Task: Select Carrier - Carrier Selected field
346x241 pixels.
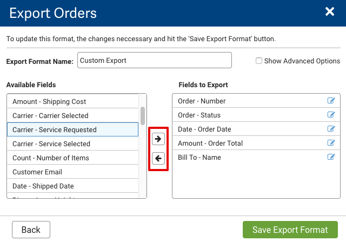Action: tap(72, 115)
